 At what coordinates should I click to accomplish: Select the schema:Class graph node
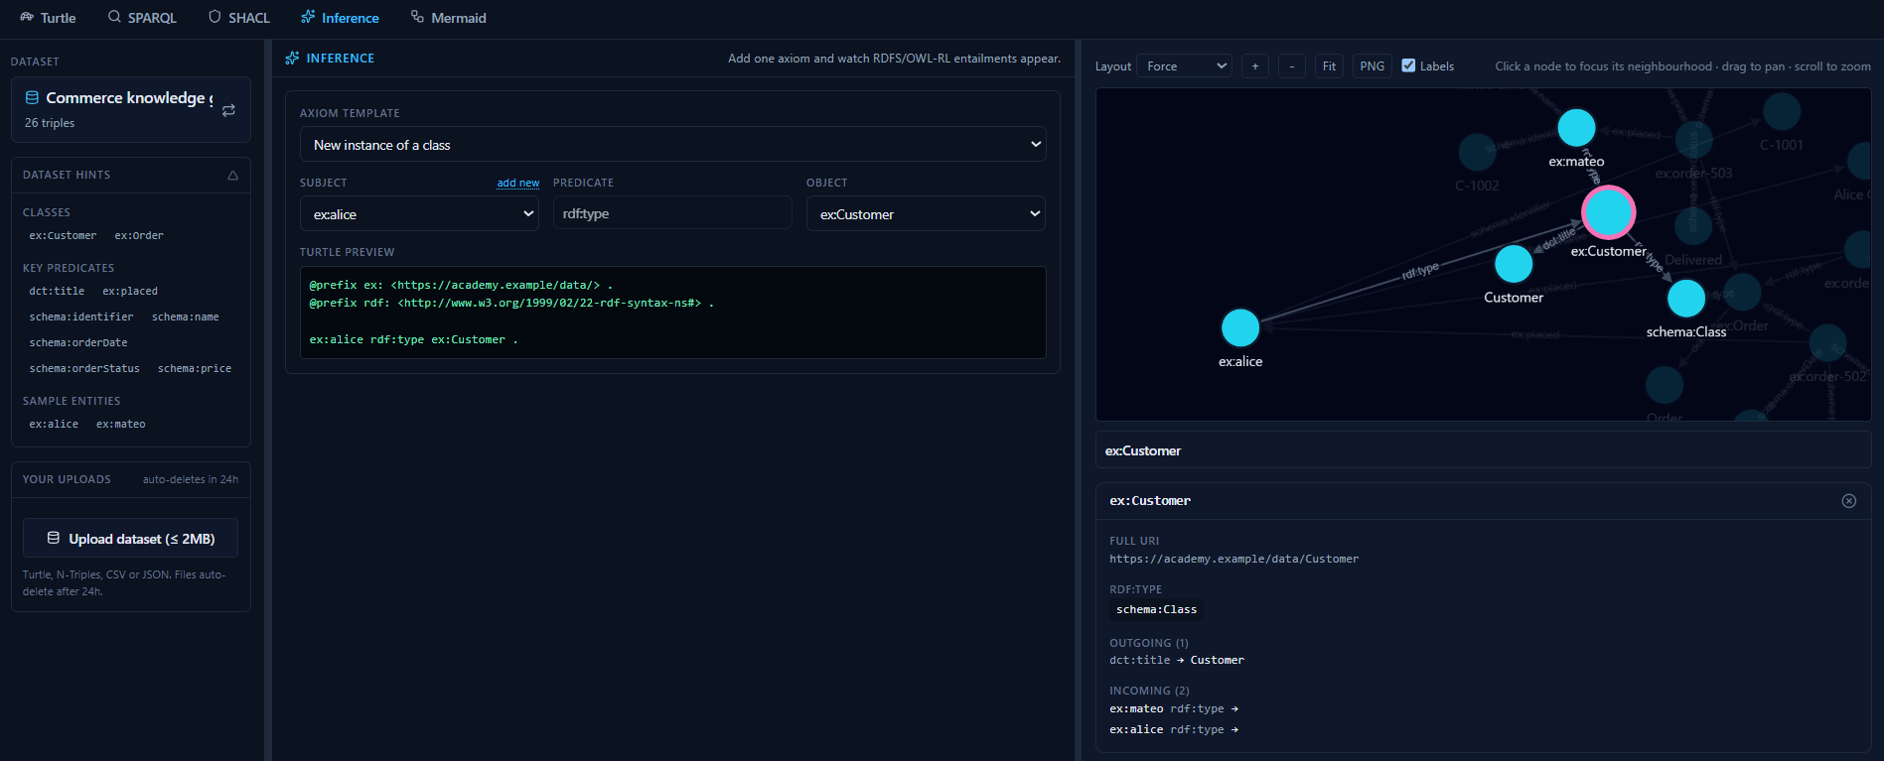(x=1685, y=298)
